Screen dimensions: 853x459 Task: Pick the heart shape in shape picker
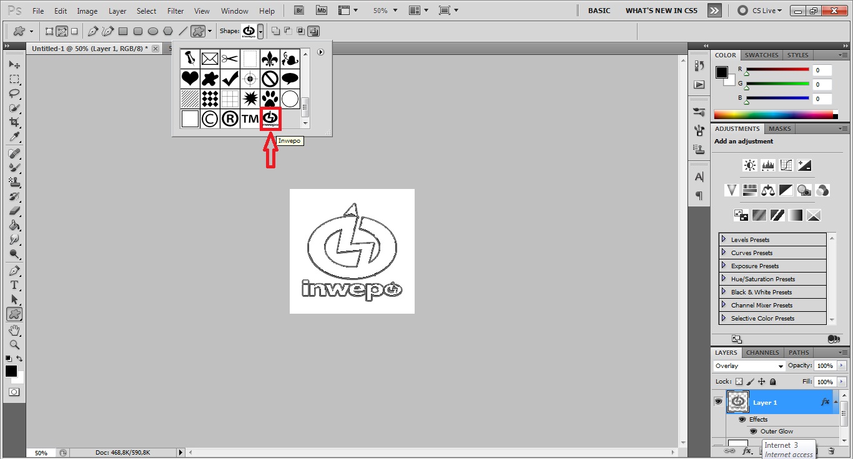tap(190, 79)
